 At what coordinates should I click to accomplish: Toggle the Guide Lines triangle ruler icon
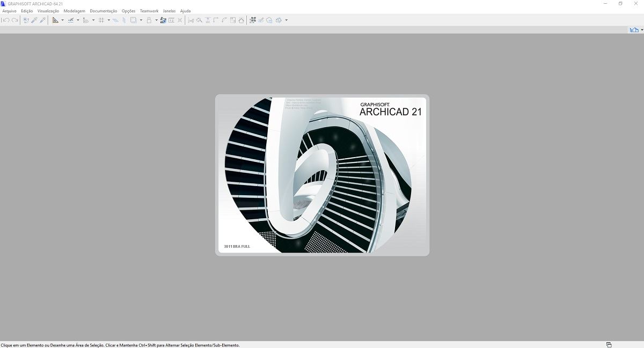tap(55, 20)
